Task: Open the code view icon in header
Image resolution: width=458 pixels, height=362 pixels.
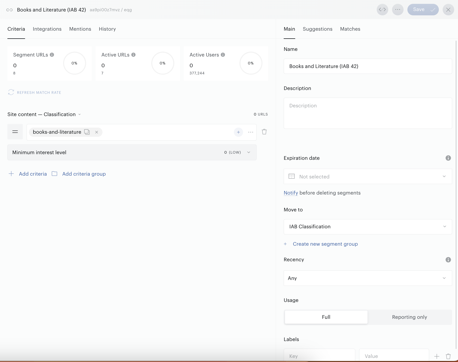Action: (x=382, y=10)
